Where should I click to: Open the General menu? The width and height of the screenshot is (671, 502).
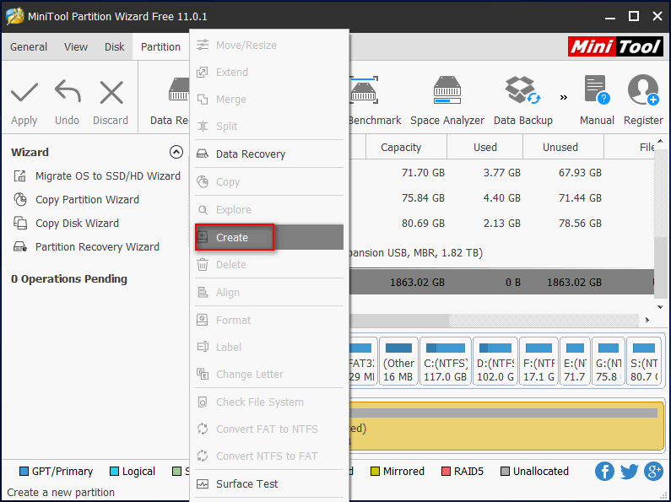[29, 46]
